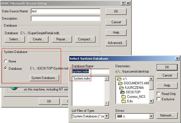Click the Compact... database button

(85, 39)
